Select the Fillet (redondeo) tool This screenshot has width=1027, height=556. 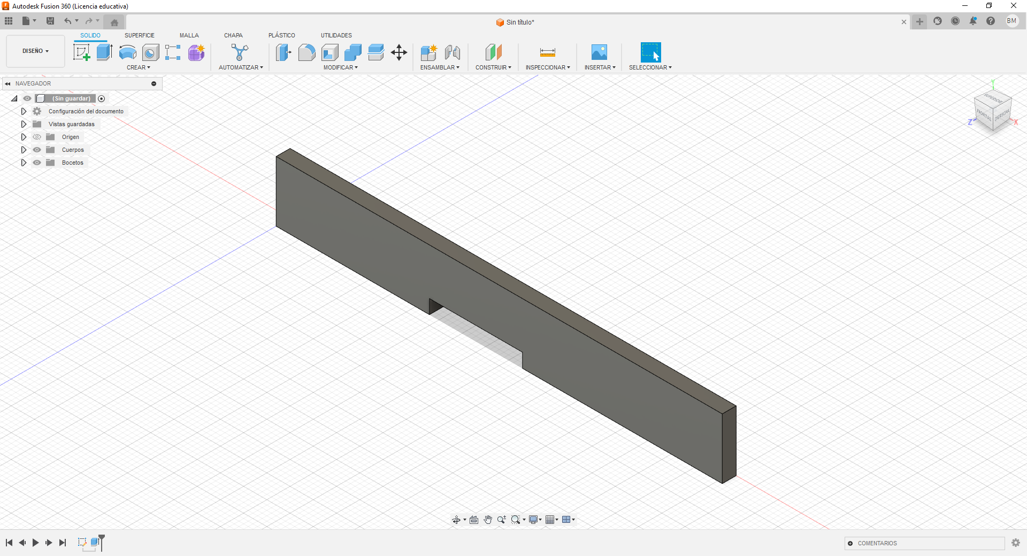pos(306,53)
